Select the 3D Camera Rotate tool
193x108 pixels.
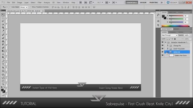(x=3, y=78)
